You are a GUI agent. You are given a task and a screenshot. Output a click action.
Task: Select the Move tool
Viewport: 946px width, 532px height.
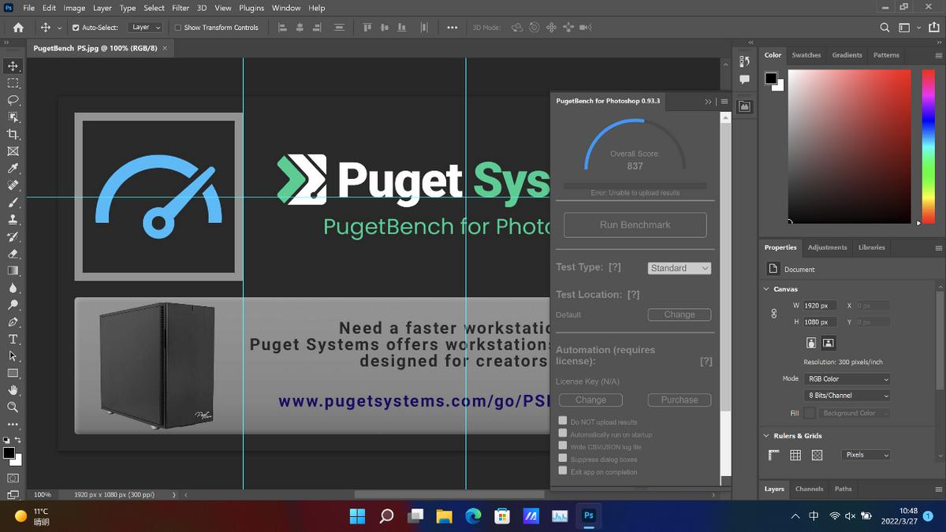[13, 66]
